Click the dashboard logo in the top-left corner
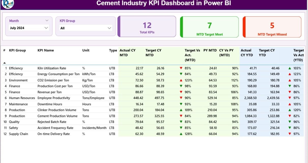The image size is (308, 163). coord(8,4)
